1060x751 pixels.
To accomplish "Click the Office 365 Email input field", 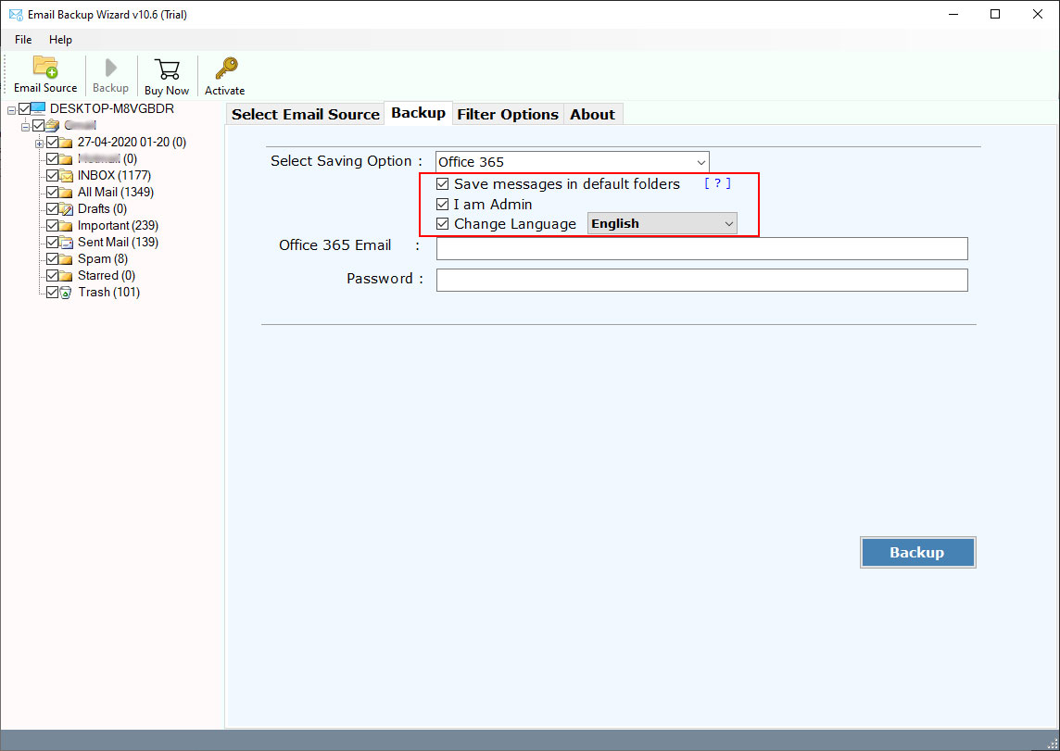I will point(701,248).
